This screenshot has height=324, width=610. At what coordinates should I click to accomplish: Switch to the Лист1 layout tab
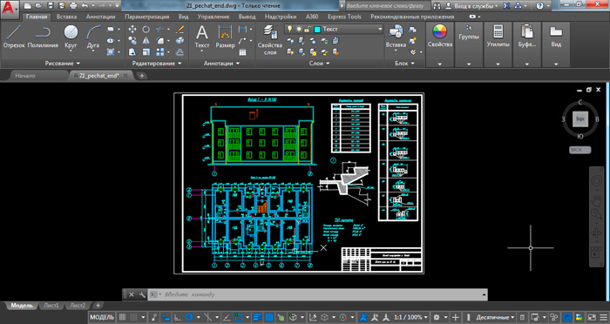(51, 306)
